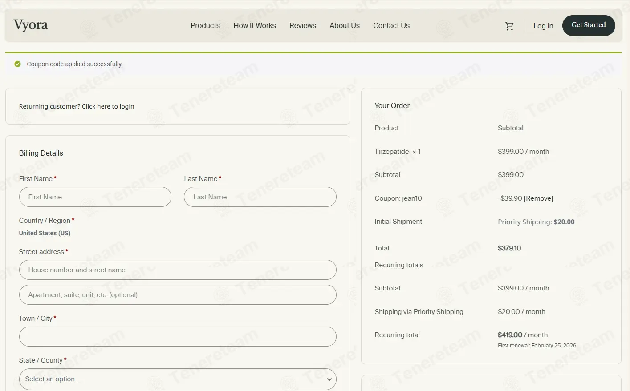Viewport: 630px width, 391px height.
Task: Open the shopping cart icon
Action: point(509,26)
